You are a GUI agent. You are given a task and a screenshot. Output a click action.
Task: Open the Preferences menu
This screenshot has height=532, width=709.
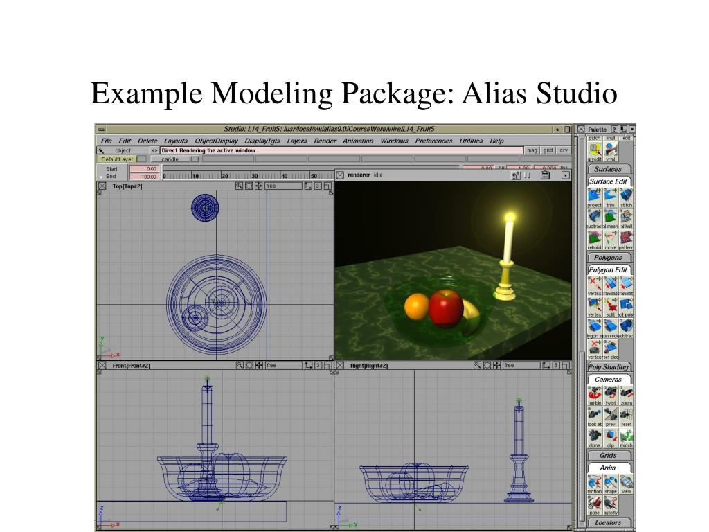tap(433, 141)
